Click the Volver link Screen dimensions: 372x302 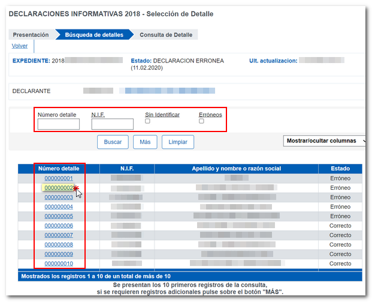click(x=20, y=46)
